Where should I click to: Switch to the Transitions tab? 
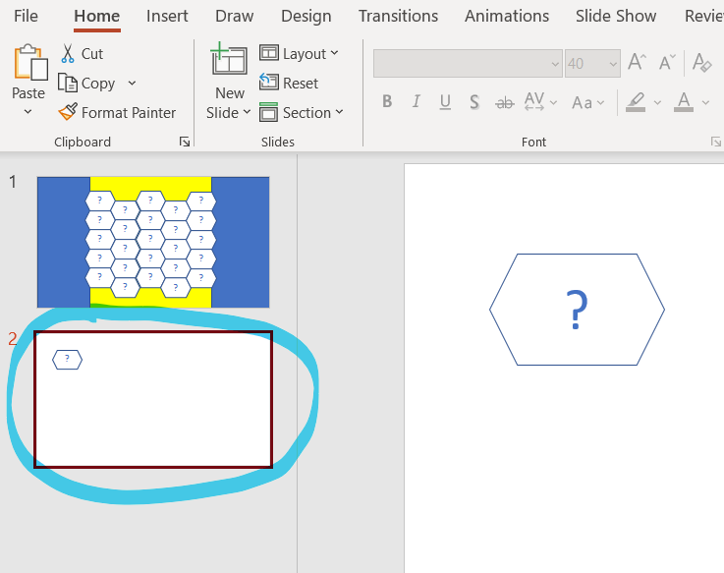click(x=398, y=17)
